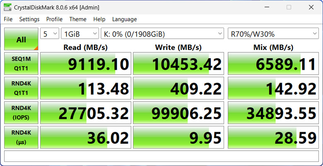Click the IOPS mix value 34893.55
323x166 pixels.
tap(273, 113)
